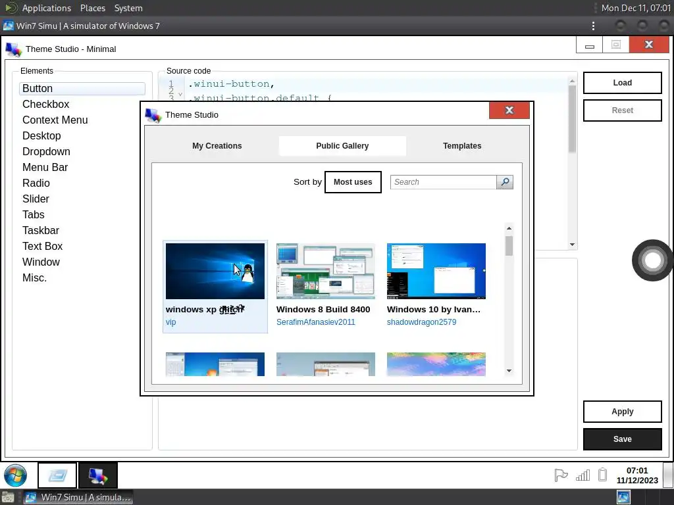The height and width of the screenshot is (505, 674).
Task: Switch to the My Creations tab
Action: click(x=217, y=146)
